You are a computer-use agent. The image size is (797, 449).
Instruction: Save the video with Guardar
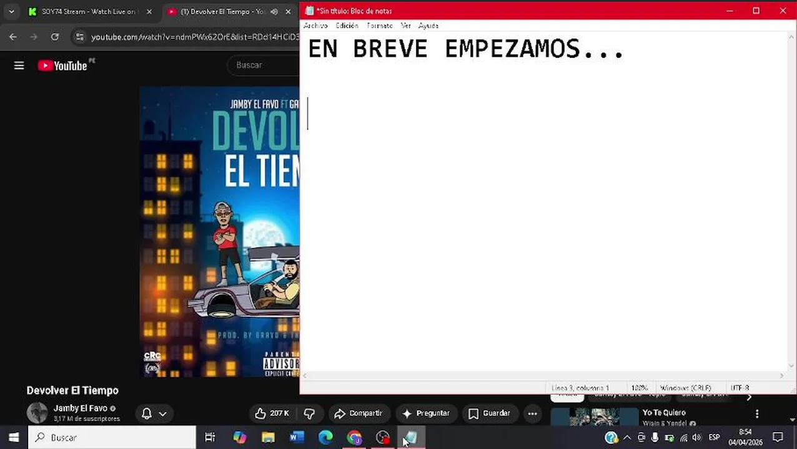click(x=489, y=413)
